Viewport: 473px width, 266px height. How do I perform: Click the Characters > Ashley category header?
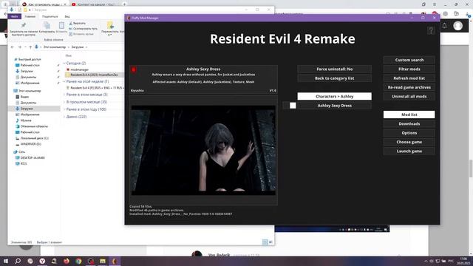(334, 96)
